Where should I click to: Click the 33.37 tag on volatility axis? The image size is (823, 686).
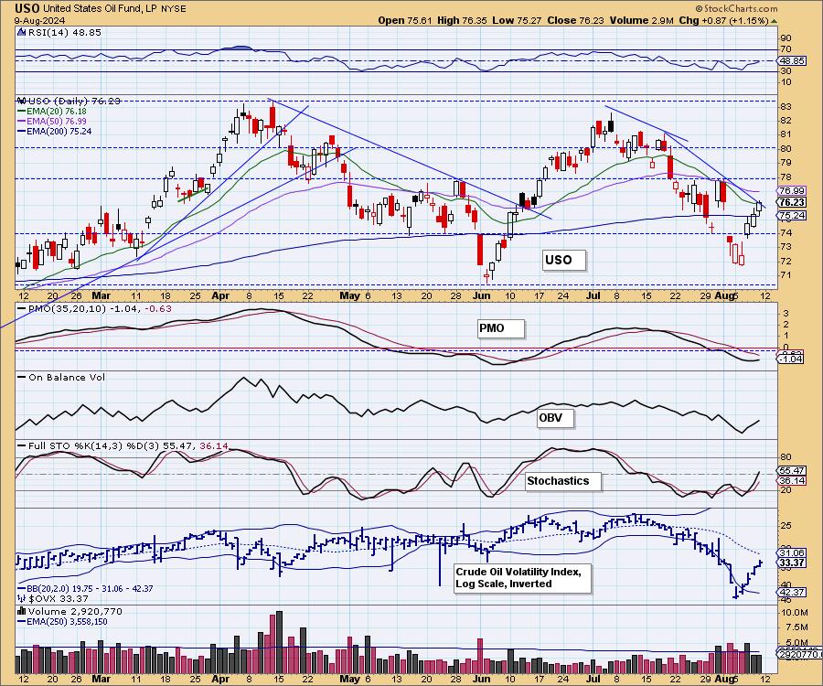pyautogui.click(x=792, y=563)
